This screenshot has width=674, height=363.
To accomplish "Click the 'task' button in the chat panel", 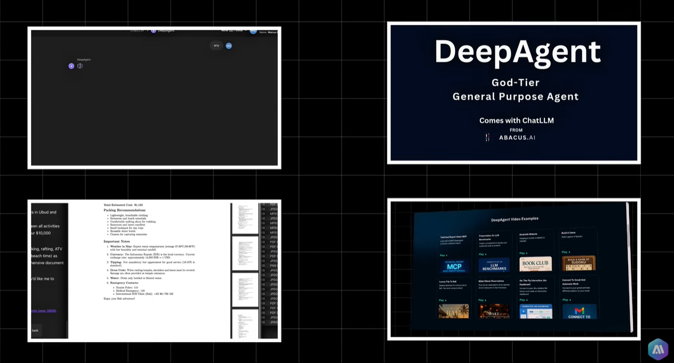I will point(36,330).
